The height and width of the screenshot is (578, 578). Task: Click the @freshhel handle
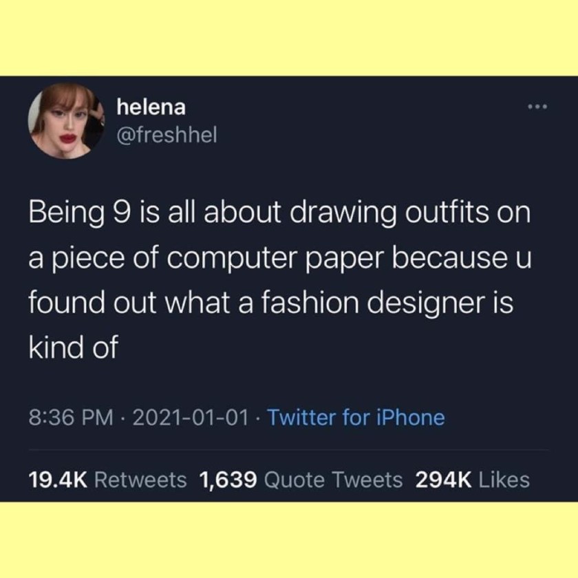(x=167, y=135)
